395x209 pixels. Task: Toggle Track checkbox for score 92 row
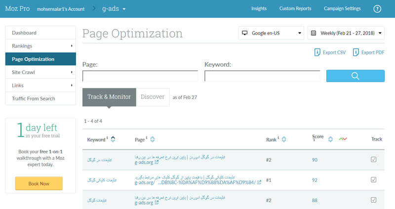[x=374, y=179]
